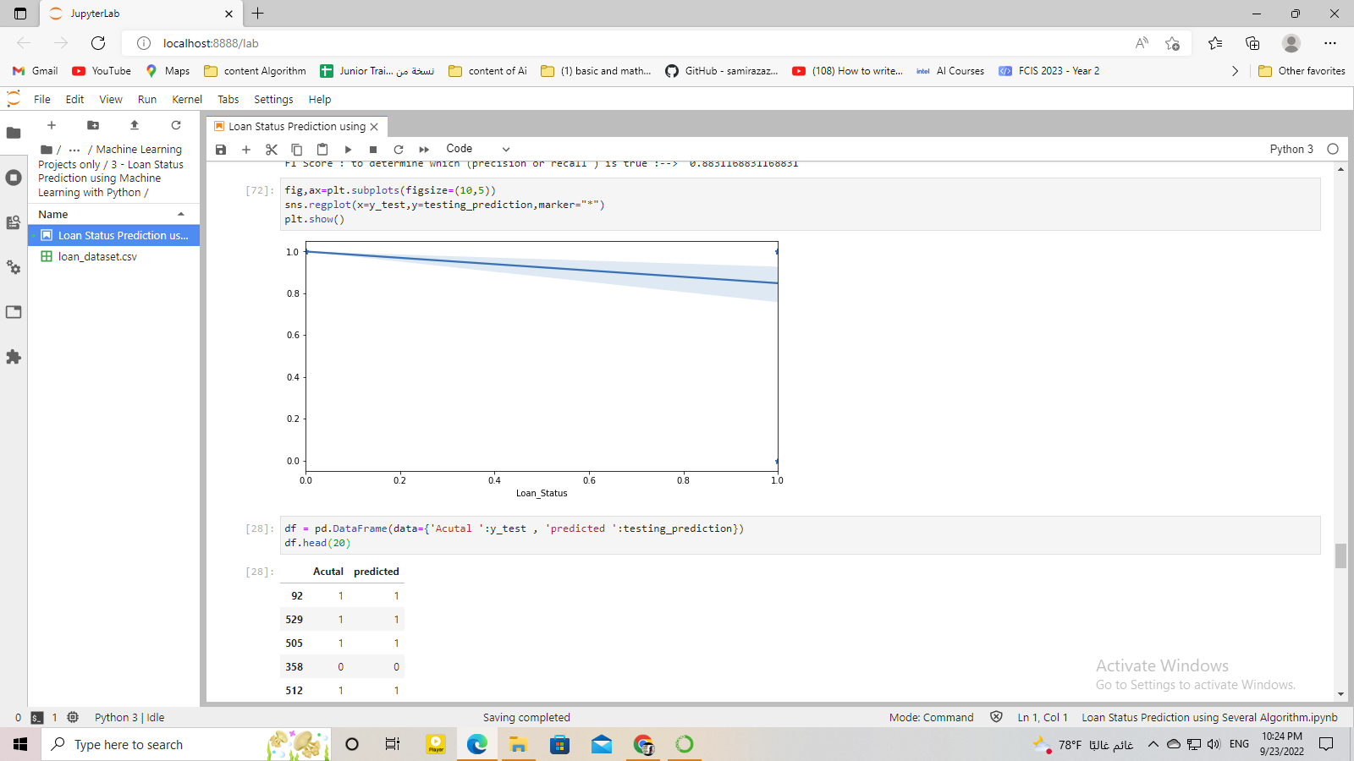Click the notebook's vertical scrollbar
The width and height of the screenshot is (1354, 761).
[1340, 556]
